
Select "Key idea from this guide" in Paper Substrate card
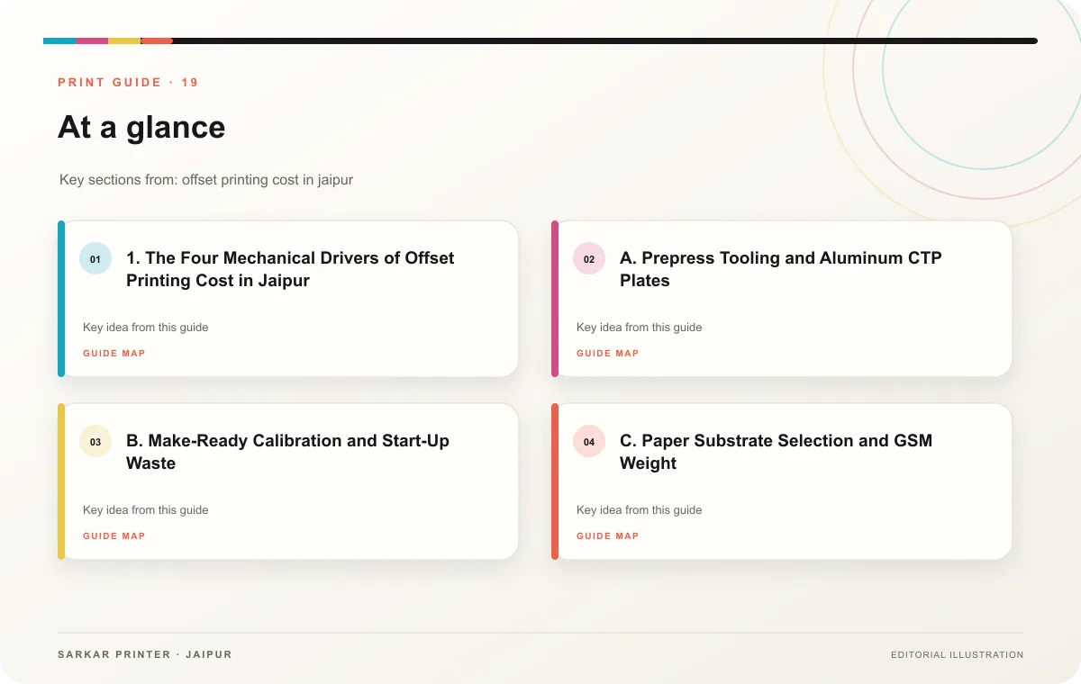(x=640, y=510)
